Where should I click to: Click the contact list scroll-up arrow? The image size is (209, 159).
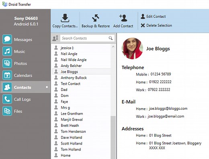[x=113, y=47]
